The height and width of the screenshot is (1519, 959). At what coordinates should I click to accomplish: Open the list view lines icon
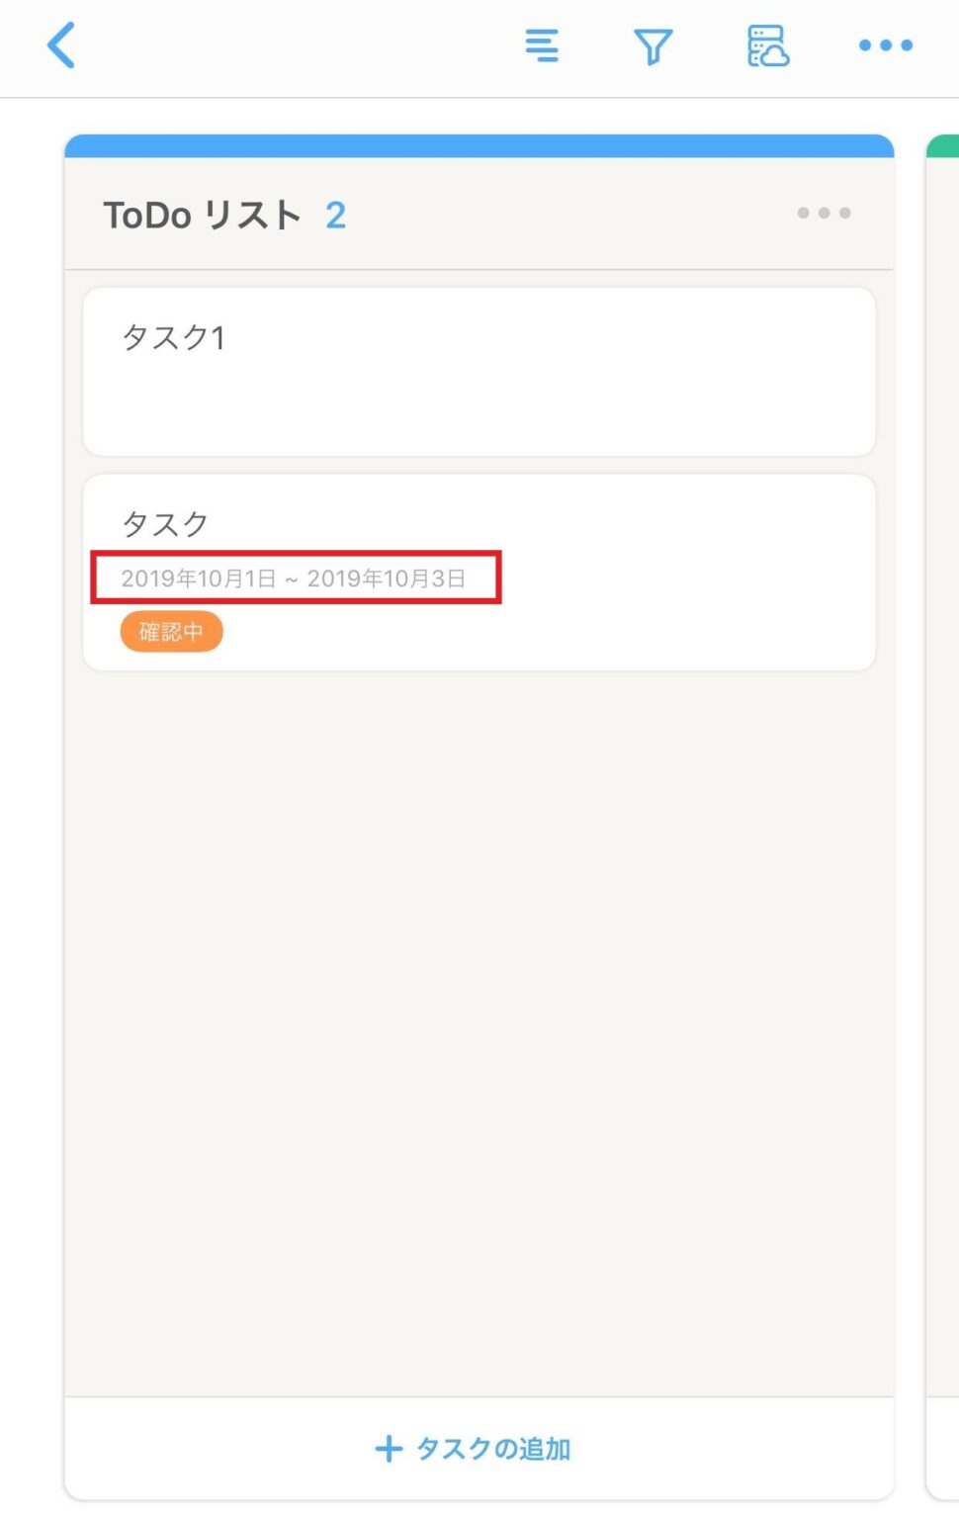pos(542,45)
